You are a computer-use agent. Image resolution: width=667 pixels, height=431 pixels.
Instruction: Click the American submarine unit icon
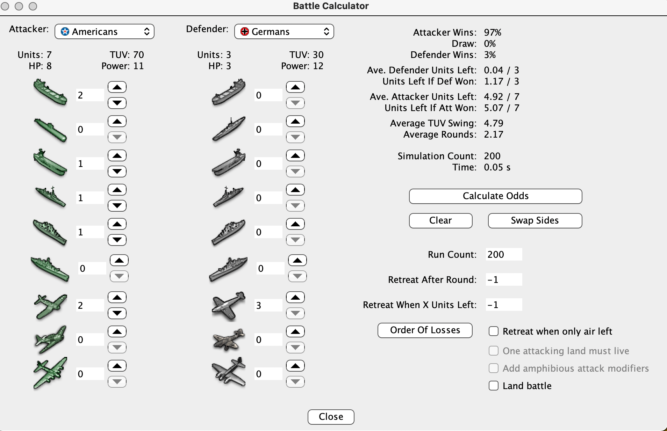[50, 130]
